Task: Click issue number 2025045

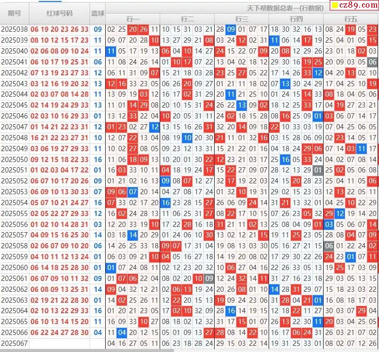Action: tap(15, 105)
